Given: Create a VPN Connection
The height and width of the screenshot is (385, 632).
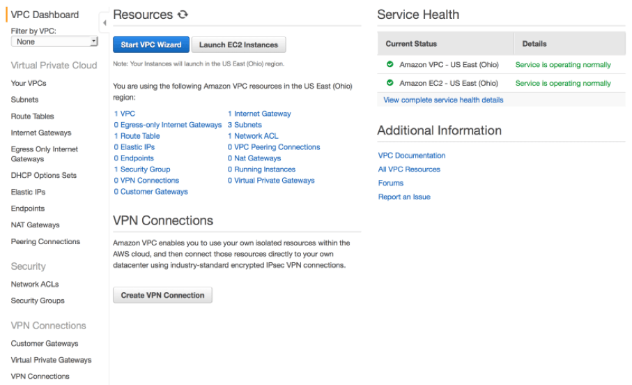Looking at the screenshot, I should click(162, 296).
